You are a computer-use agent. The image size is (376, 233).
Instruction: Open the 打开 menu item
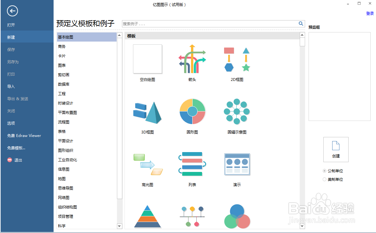(x=11, y=25)
